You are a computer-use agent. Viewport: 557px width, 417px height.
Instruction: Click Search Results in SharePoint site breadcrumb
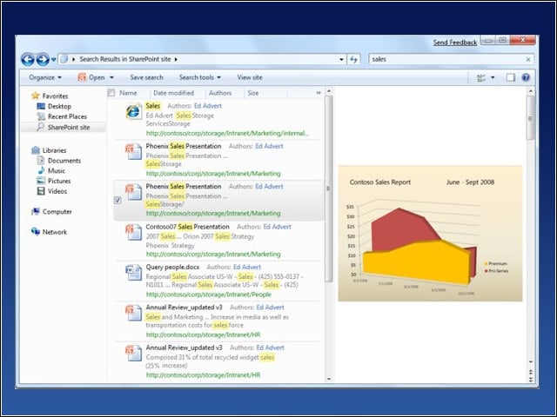click(x=125, y=59)
